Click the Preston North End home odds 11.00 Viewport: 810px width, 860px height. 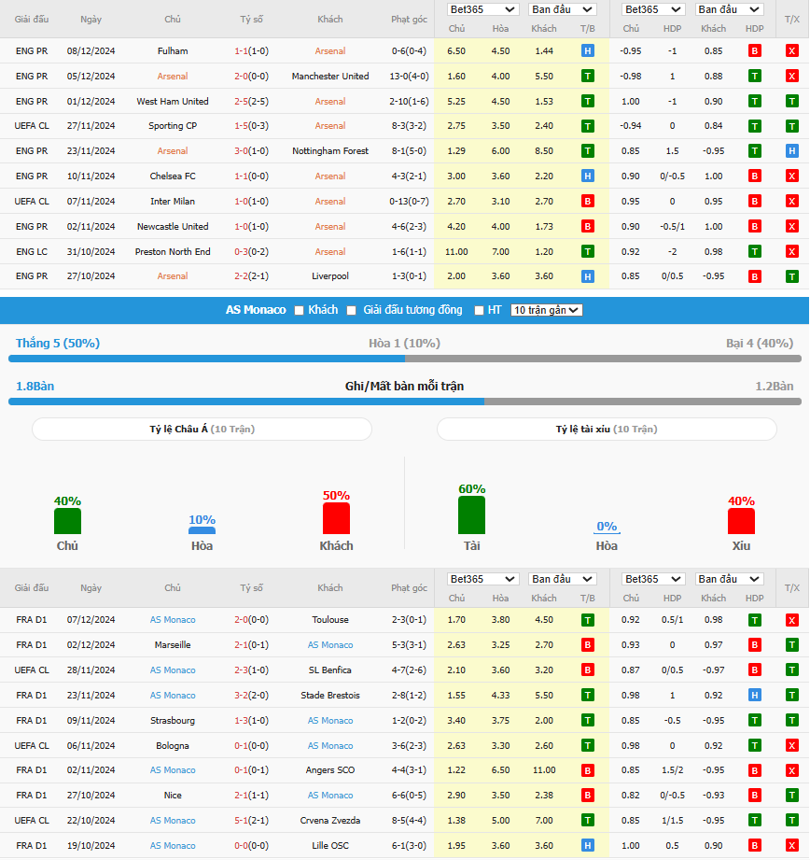click(456, 252)
